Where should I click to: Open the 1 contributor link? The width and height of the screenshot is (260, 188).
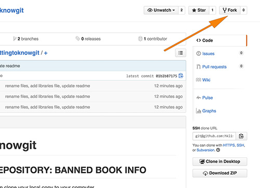(152, 39)
